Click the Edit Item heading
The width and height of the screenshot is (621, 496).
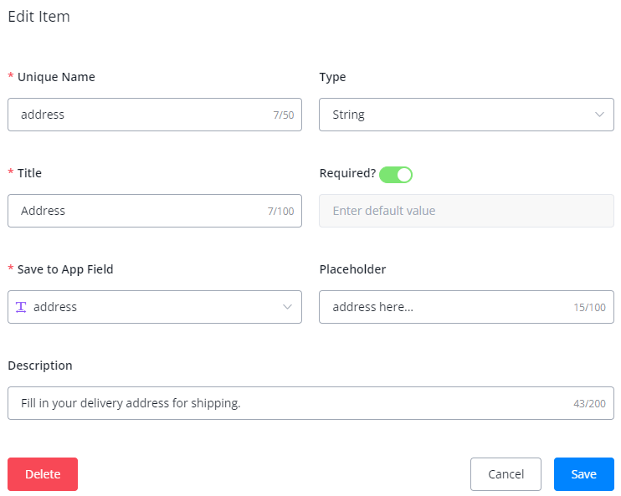pos(38,17)
